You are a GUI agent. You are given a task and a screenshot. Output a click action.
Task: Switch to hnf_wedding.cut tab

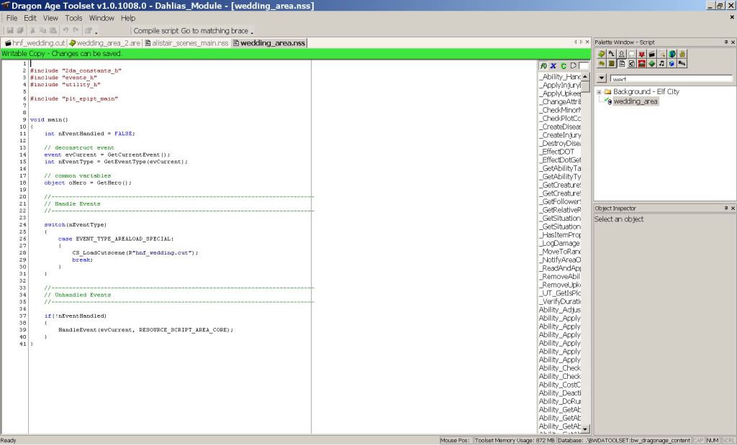pyautogui.click(x=35, y=43)
